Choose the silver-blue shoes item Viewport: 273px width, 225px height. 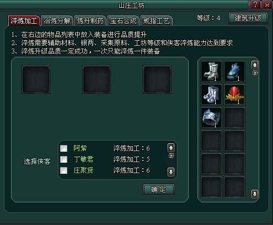[211, 94]
